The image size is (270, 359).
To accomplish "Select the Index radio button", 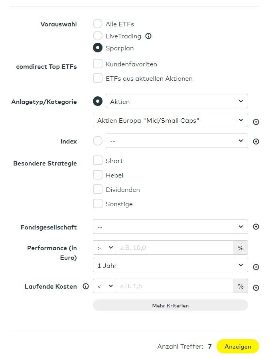I will [x=98, y=141].
